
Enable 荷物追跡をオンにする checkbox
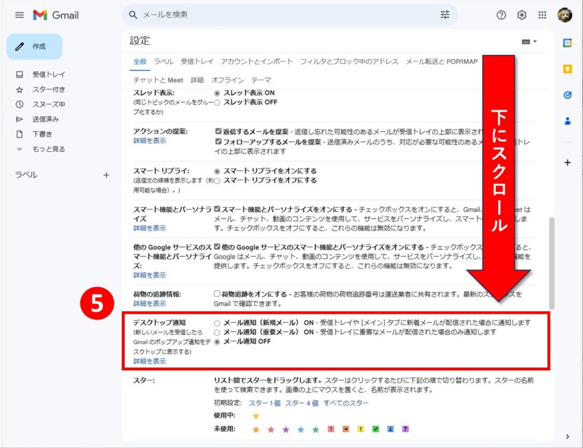(217, 294)
